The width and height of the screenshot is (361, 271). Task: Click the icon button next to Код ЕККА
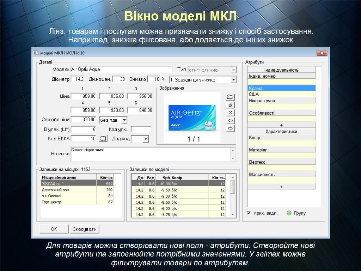click(103, 139)
